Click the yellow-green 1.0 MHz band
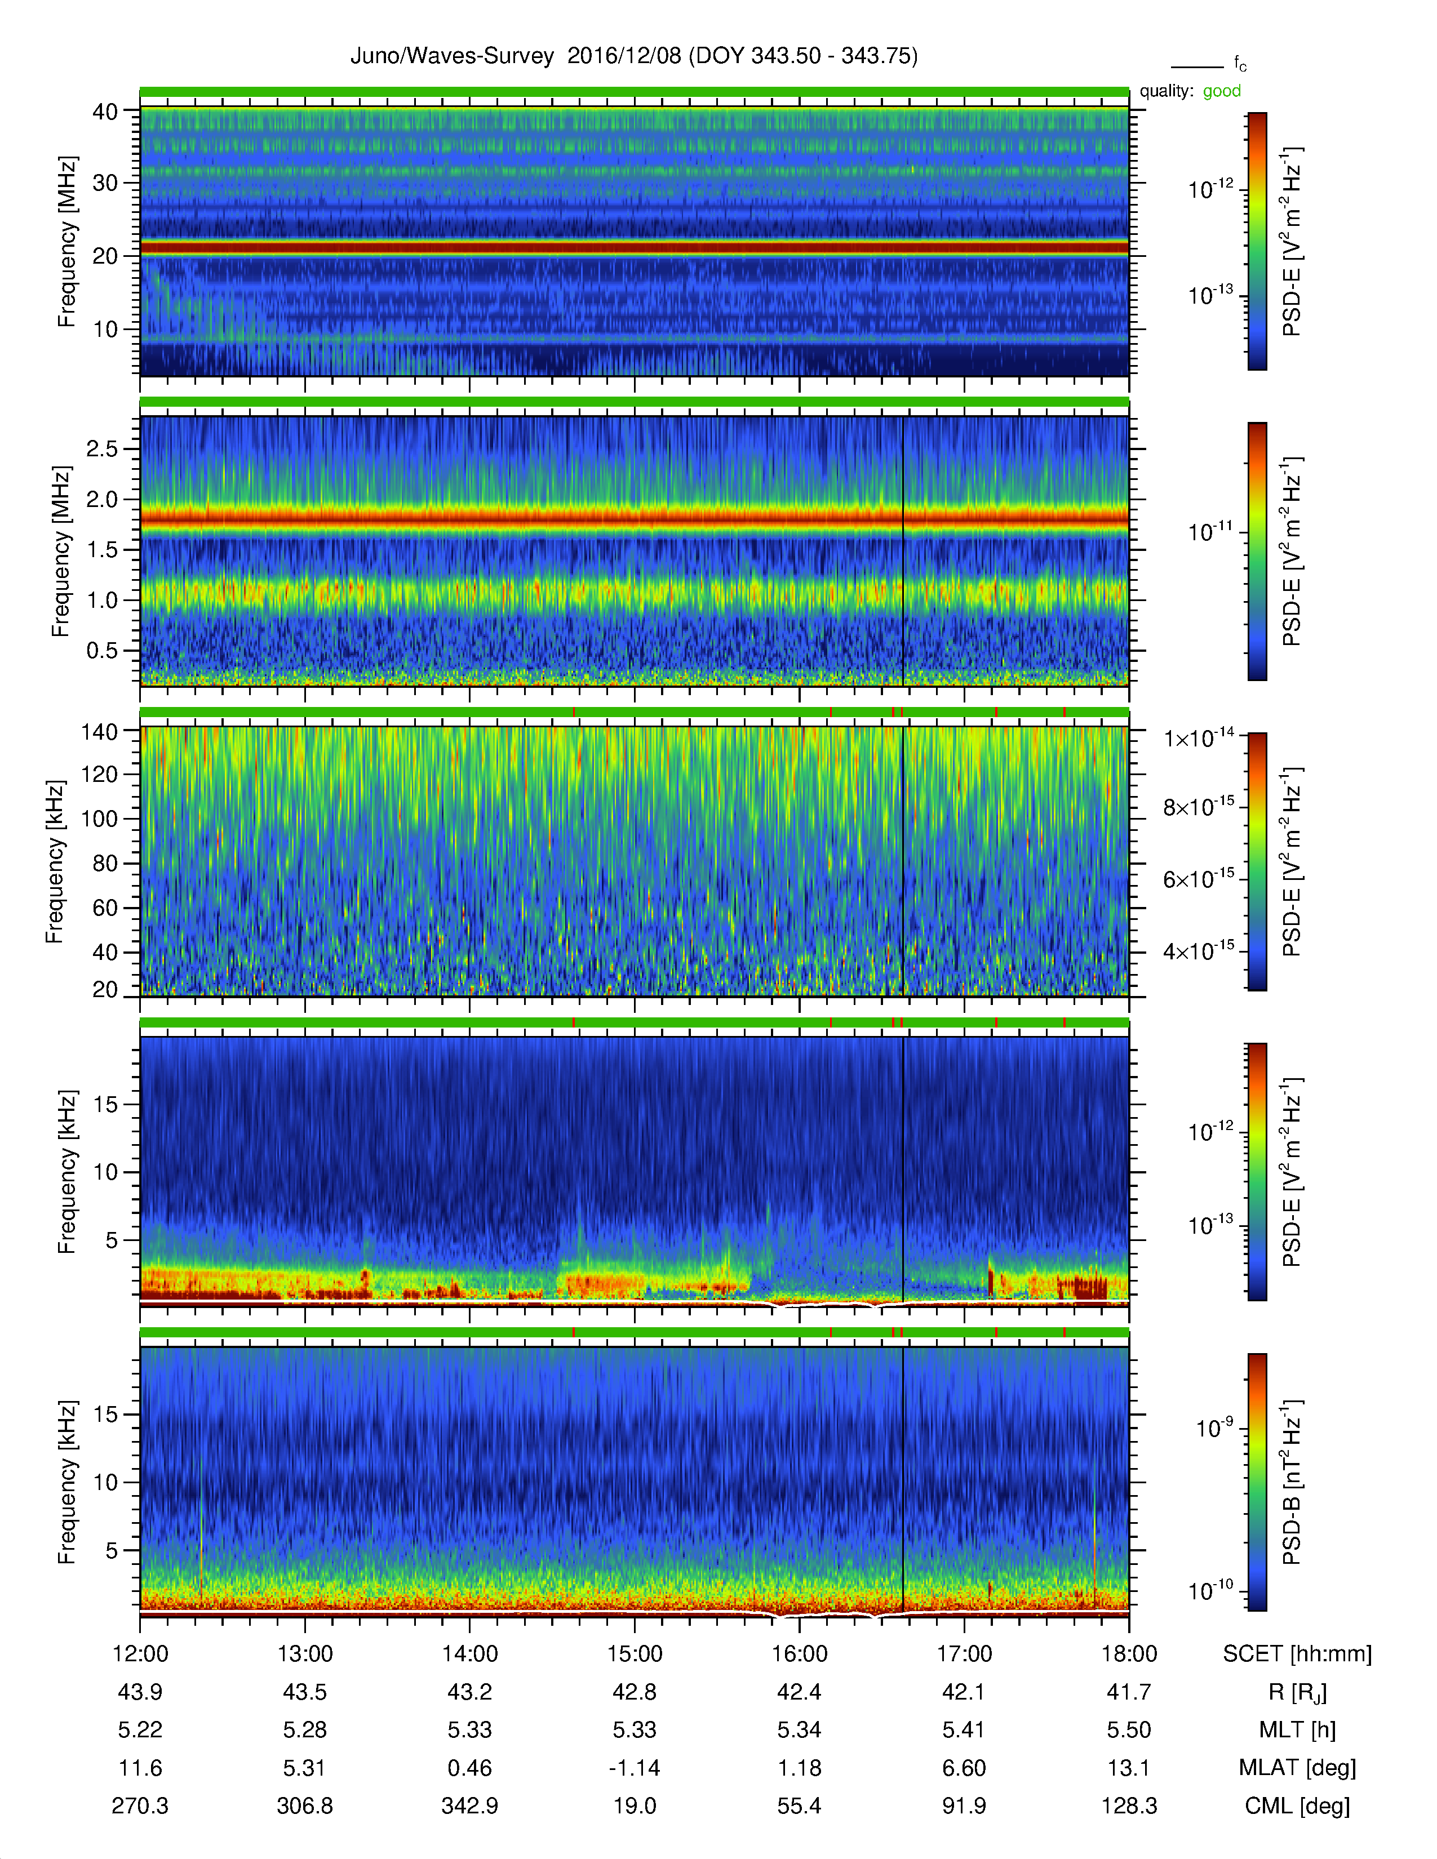Screen dimensions: 1437x1859 [634, 591]
